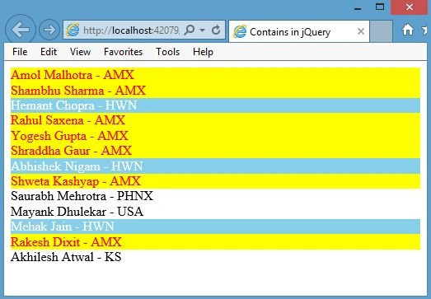
Task: Close the Internet Explorer window
Action: pyautogui.click(x=410, y=7)
